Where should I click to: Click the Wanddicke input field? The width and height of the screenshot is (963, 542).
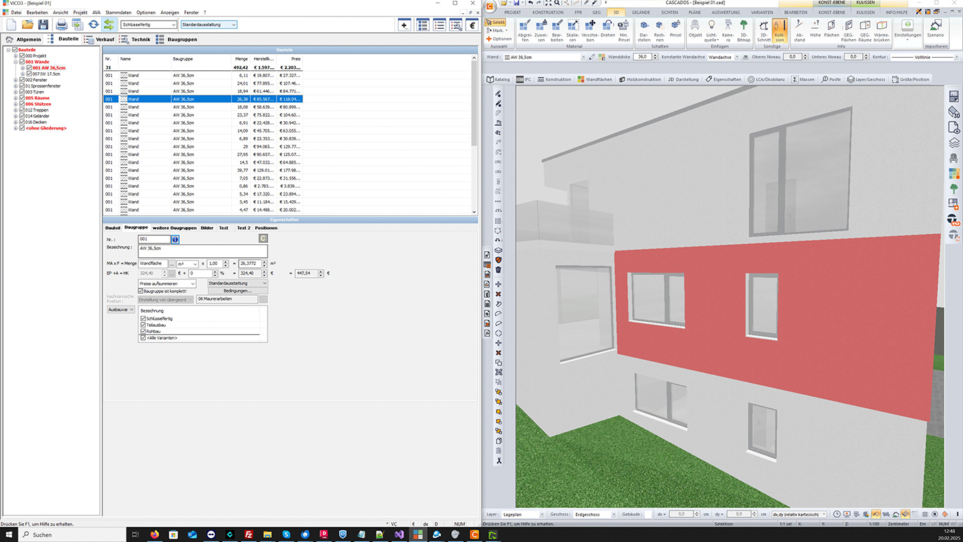642,56
